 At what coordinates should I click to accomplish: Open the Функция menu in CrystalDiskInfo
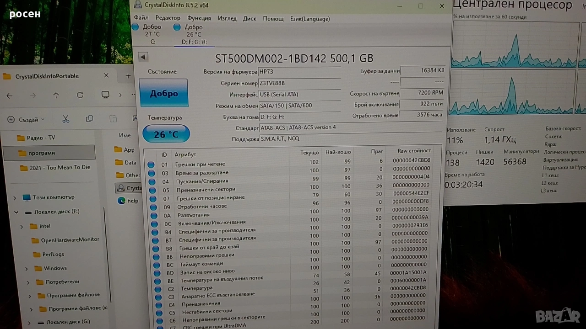199,18
